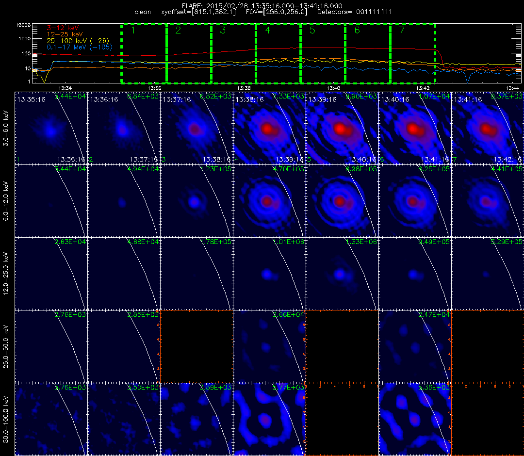
Task: Click the blue '0.1-17 MeV (-105)' legend entry
Action: [x=80, y=47]
